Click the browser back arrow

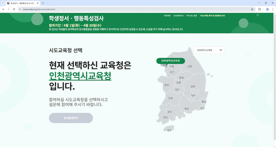(3, 9)
